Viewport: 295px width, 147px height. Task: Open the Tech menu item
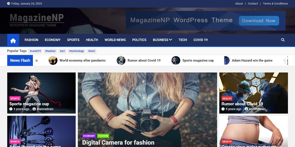(183, 40)
